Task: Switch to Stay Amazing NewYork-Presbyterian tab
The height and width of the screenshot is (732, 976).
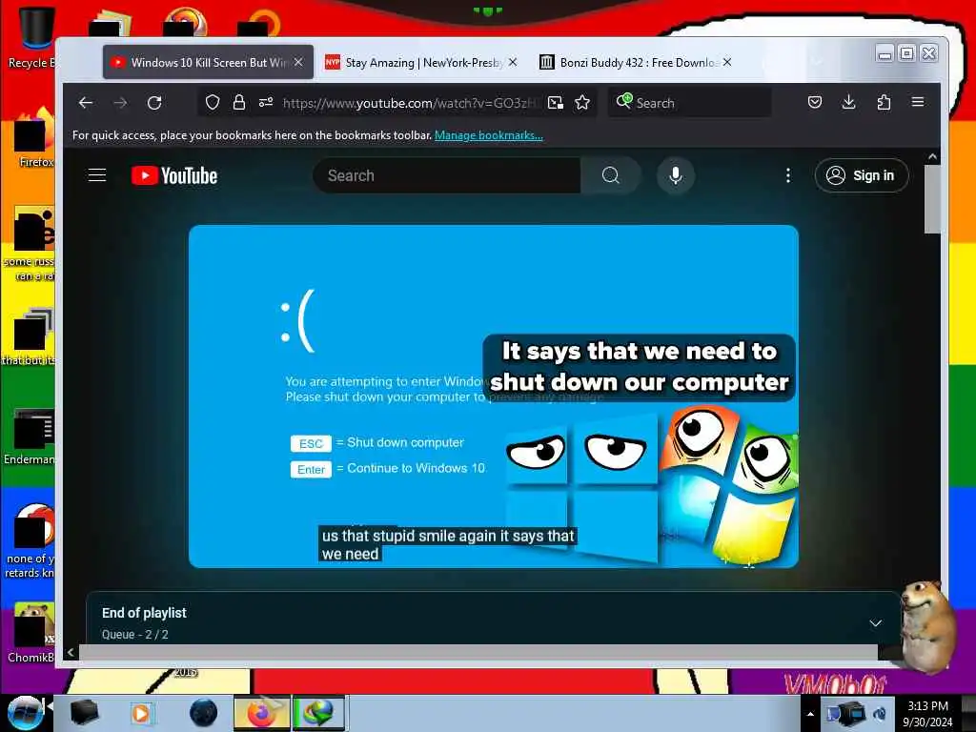Action: tap(423, 62)
